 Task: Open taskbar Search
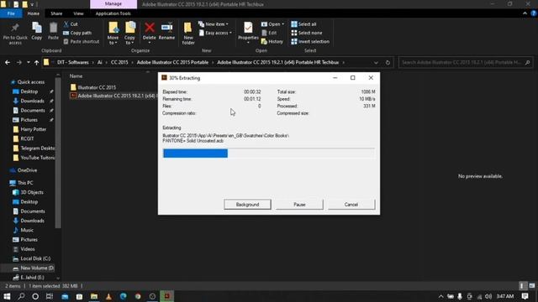pos(21,296)
